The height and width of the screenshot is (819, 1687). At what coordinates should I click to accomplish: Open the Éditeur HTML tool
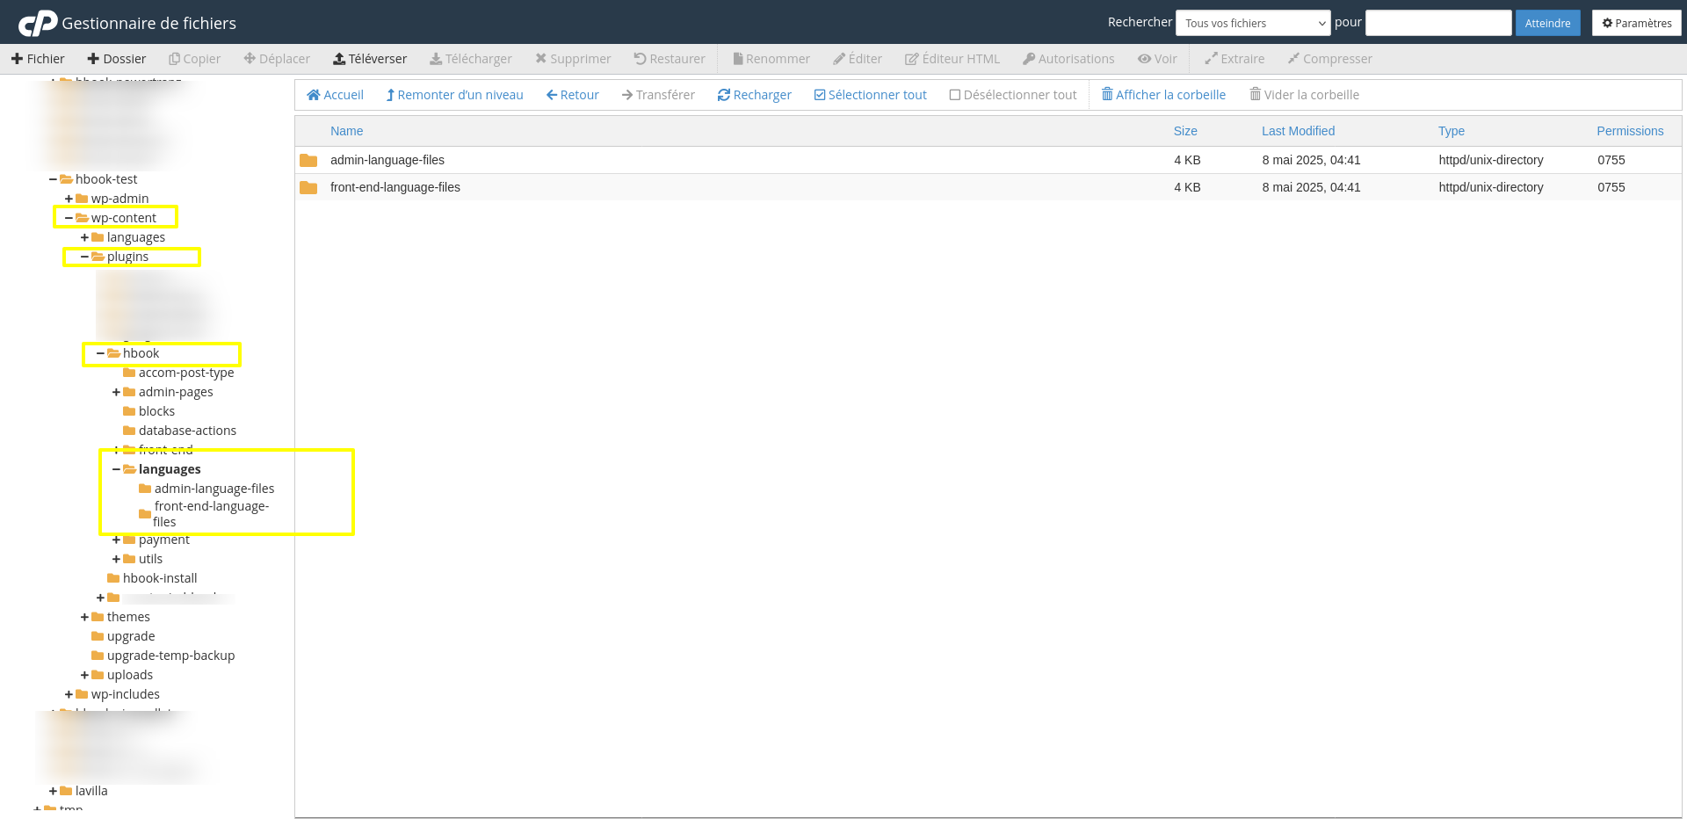952,58
